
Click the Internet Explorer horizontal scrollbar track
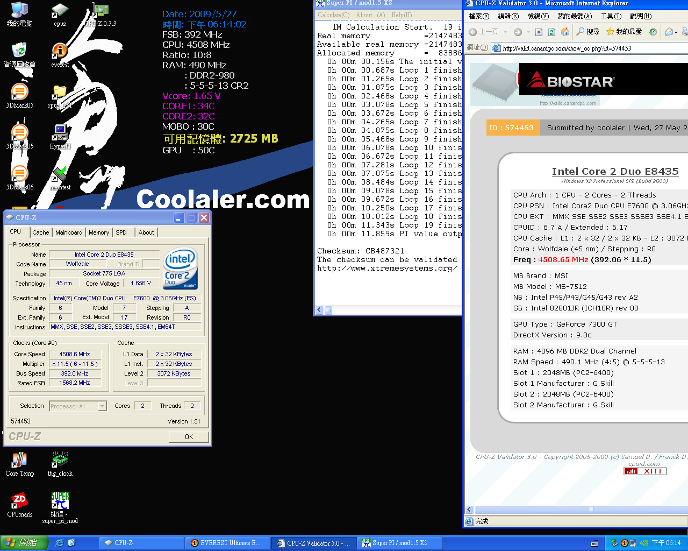(x=580, y=509)
